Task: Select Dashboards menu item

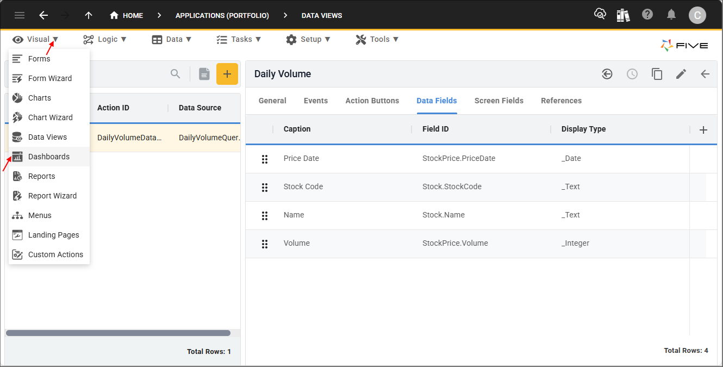Action: point(49,157)
